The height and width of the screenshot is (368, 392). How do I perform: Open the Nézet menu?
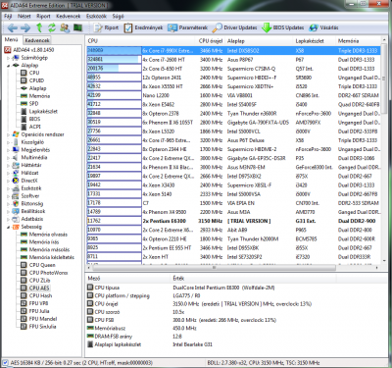click(x=24, y=16)
